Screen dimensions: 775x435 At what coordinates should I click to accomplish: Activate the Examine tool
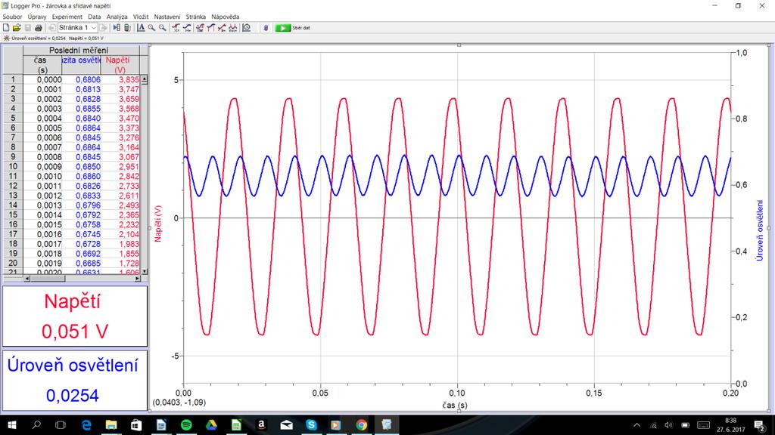pos(176,28)
